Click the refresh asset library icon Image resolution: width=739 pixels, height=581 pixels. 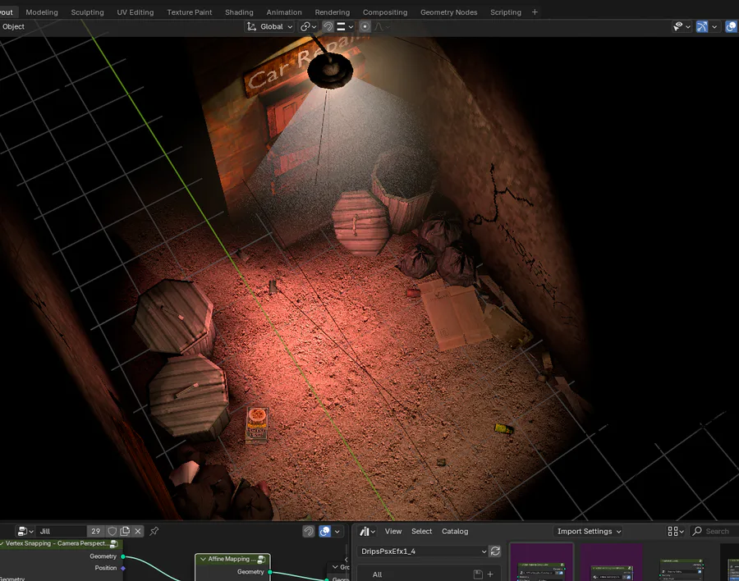tap(495, 551)
